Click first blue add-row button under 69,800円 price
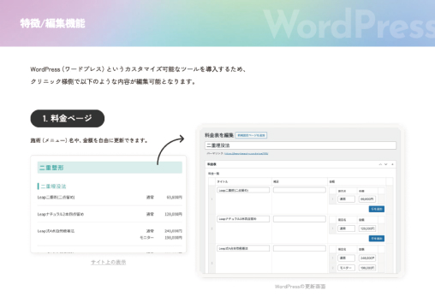Image resolution: width=435 pixels, height=308 pixels. [x=377, y=209]
